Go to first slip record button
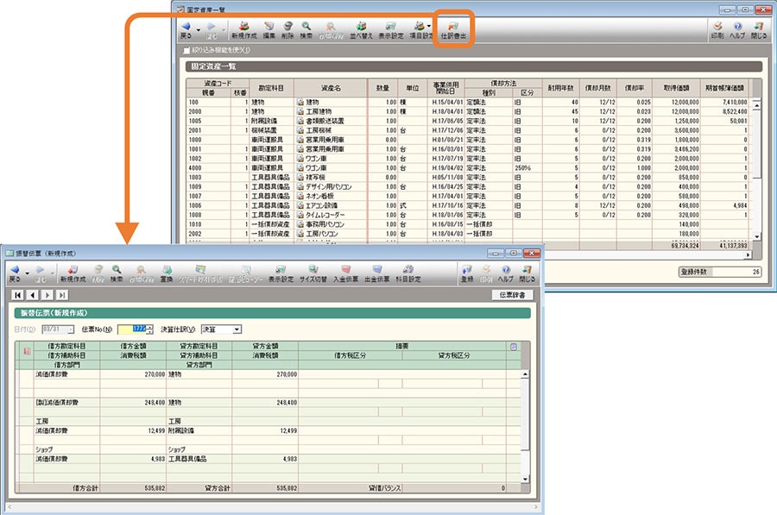 click(18, 295)
